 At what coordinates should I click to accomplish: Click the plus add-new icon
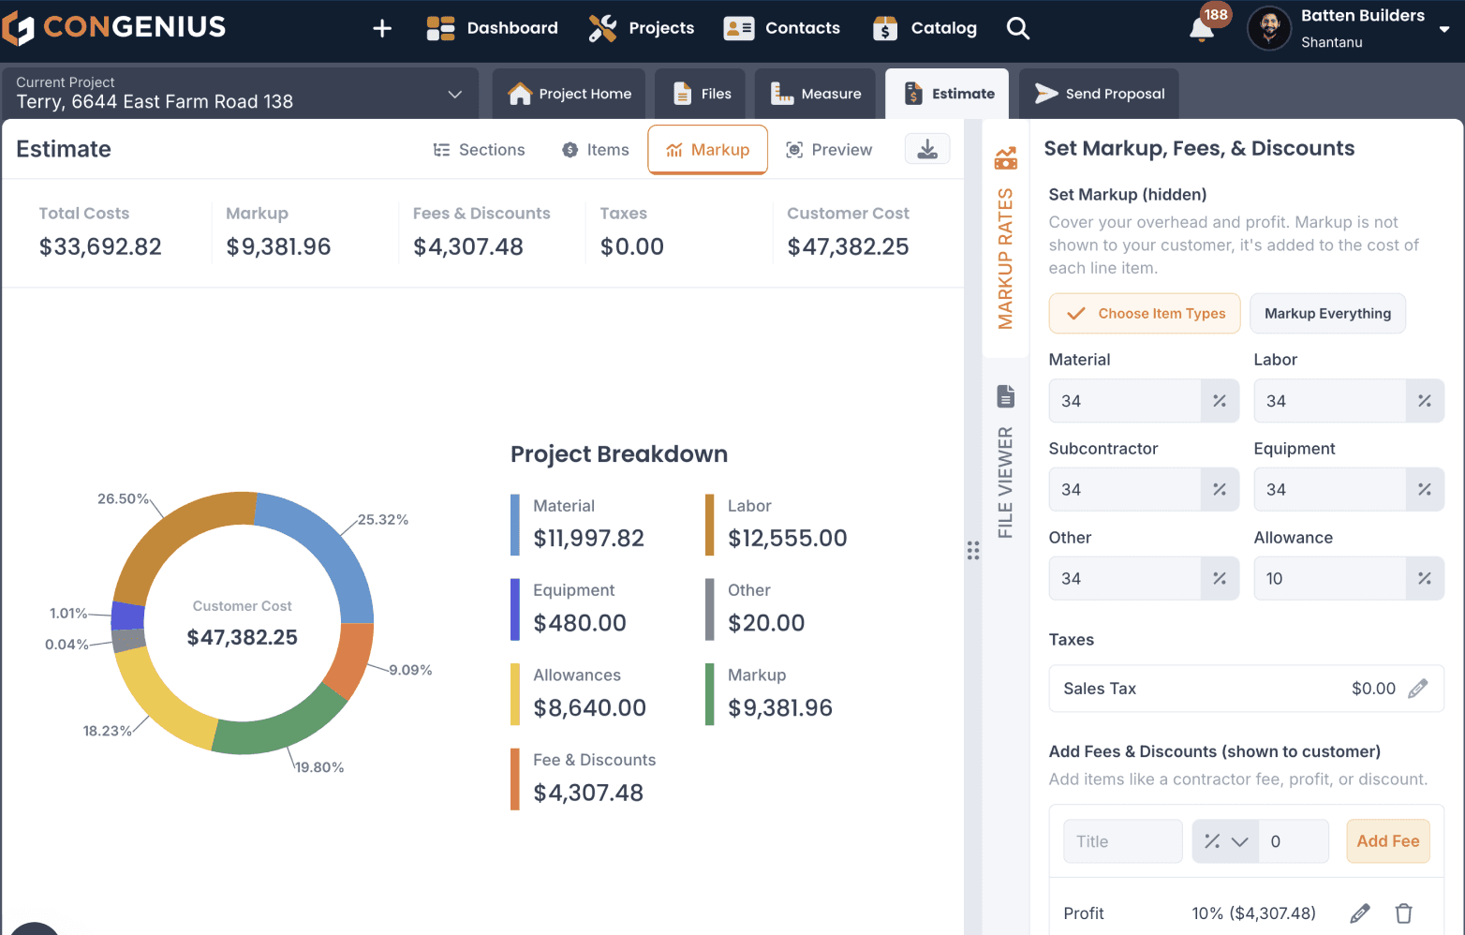coord(382,28)
